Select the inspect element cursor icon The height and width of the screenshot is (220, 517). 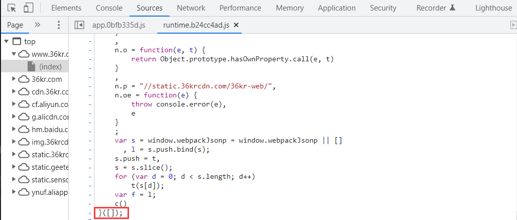pos(12,8)
